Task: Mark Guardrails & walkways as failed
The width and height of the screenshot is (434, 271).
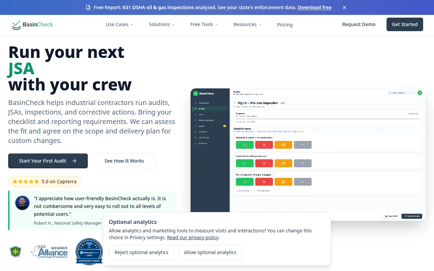Action: click(264, 163)
